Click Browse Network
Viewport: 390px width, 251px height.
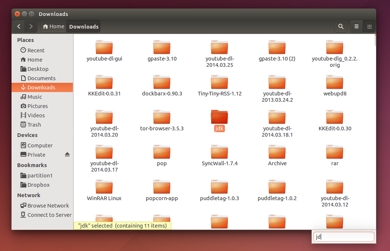click(x=48, y=205)
